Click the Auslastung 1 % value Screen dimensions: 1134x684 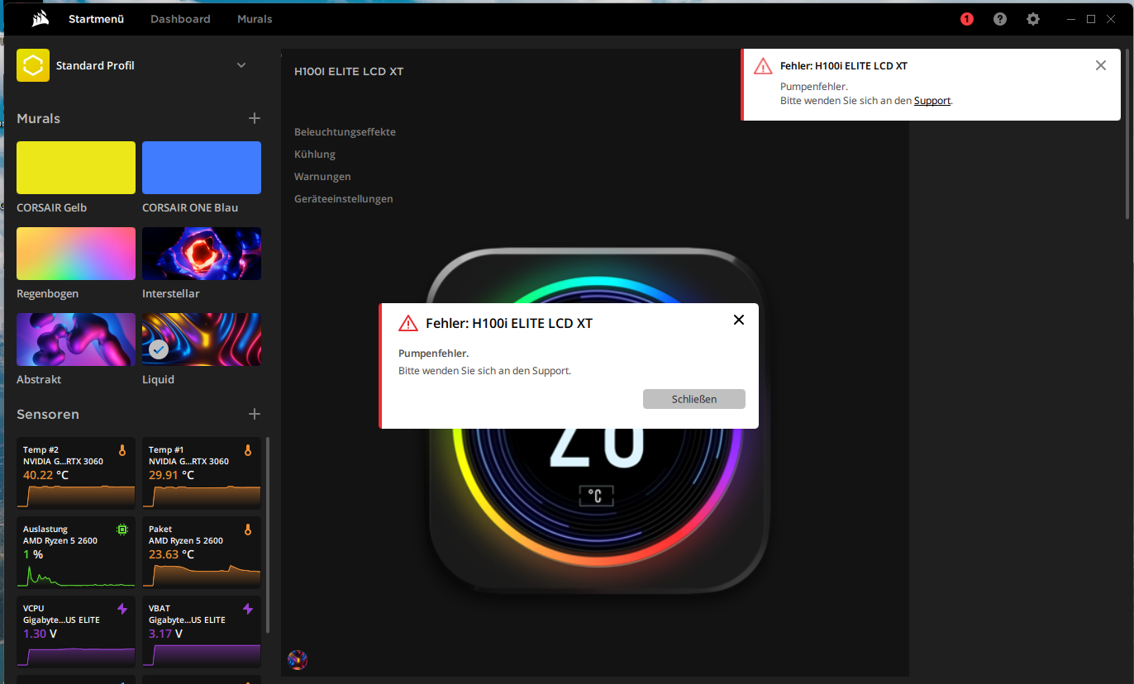tap(33, 554)
